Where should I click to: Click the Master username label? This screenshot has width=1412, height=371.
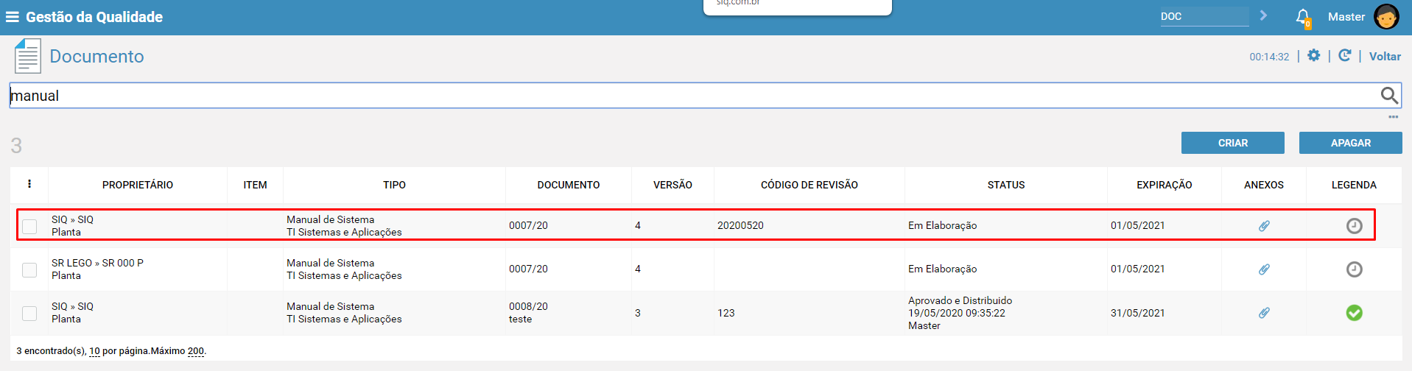(x=1346, y=17)
